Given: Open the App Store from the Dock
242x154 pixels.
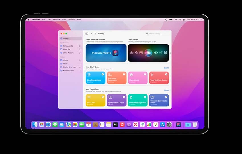Looking at the screenshot, I should [162, 125].
